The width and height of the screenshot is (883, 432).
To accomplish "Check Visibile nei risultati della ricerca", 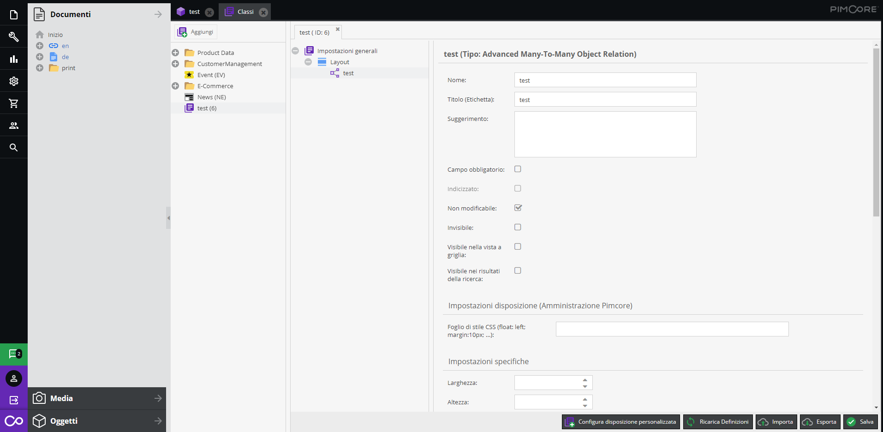I will (x=518, y=270).
